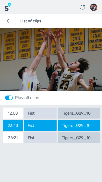Click the blue notification dot on bell
102x182 pixels.
coord(84,5)
